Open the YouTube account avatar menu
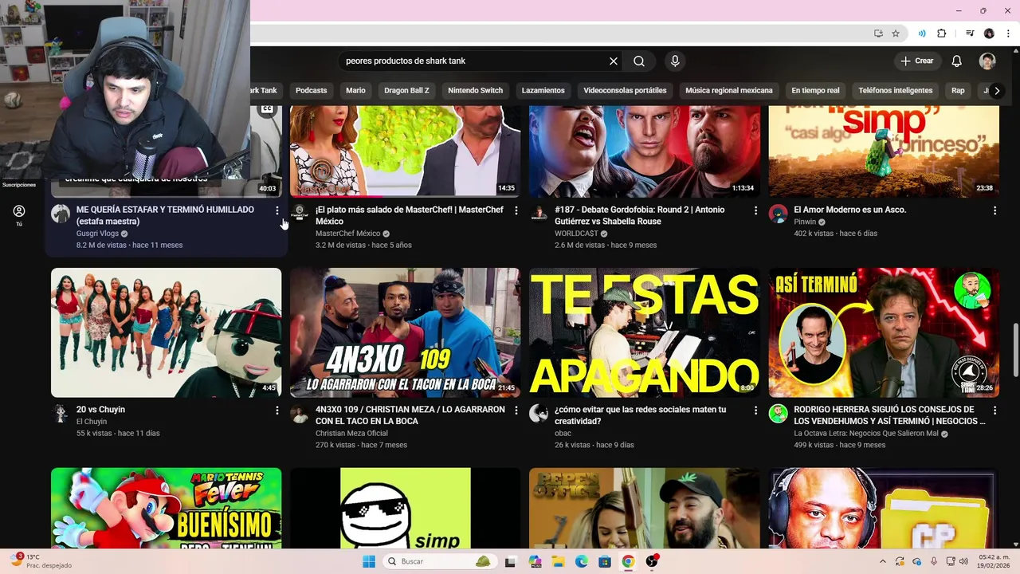The image size is (1020, 574). (987, 61)
